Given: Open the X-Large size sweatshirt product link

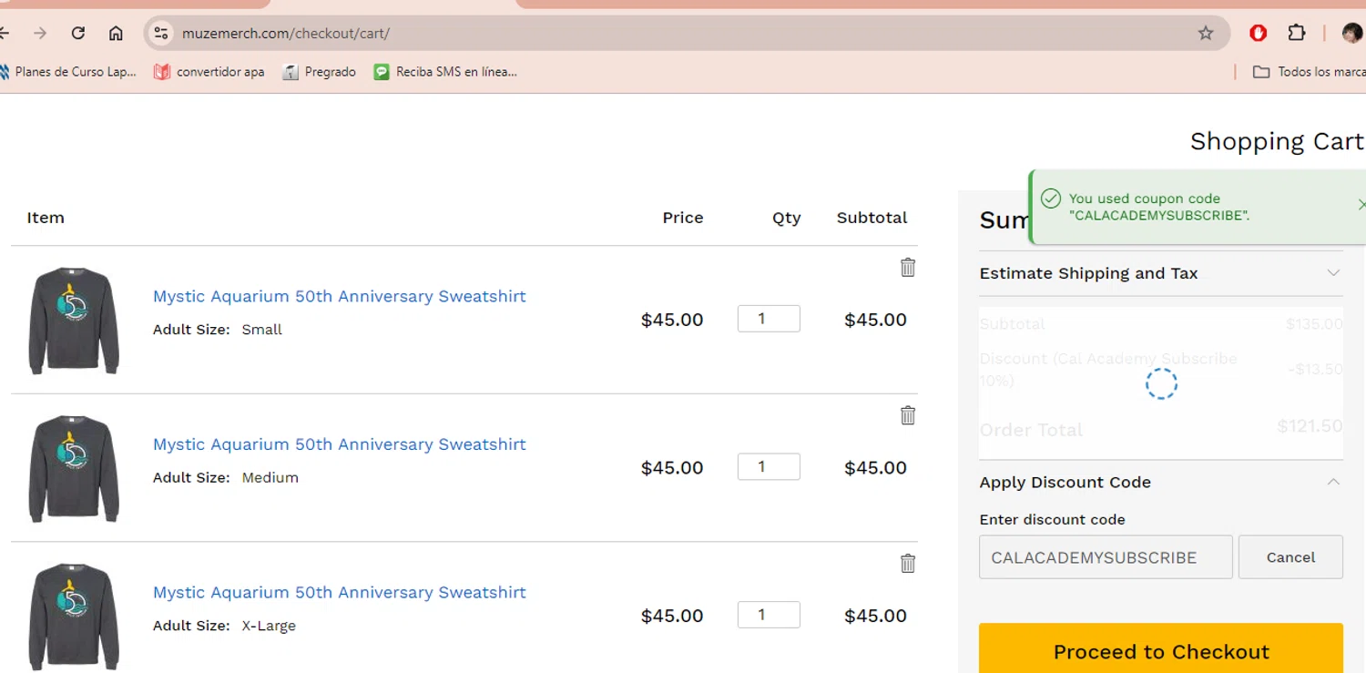Looking at the screenshot, I should (340, 592).
